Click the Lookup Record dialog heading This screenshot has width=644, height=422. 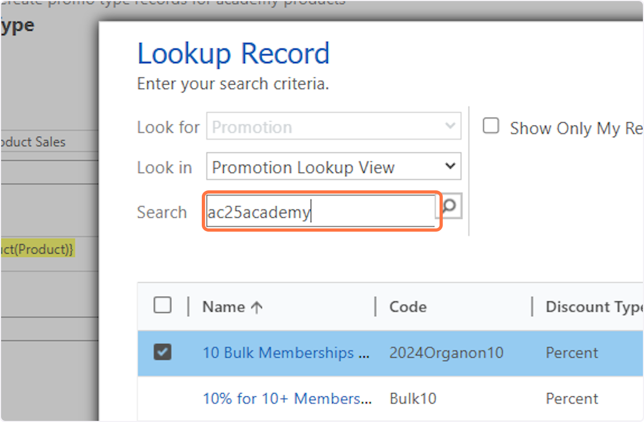(x=233, y=54)
